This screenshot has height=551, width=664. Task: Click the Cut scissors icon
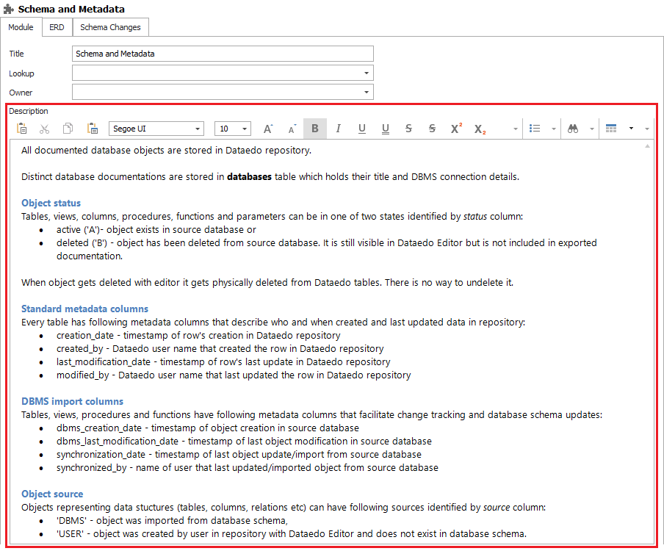pos(45,129)
